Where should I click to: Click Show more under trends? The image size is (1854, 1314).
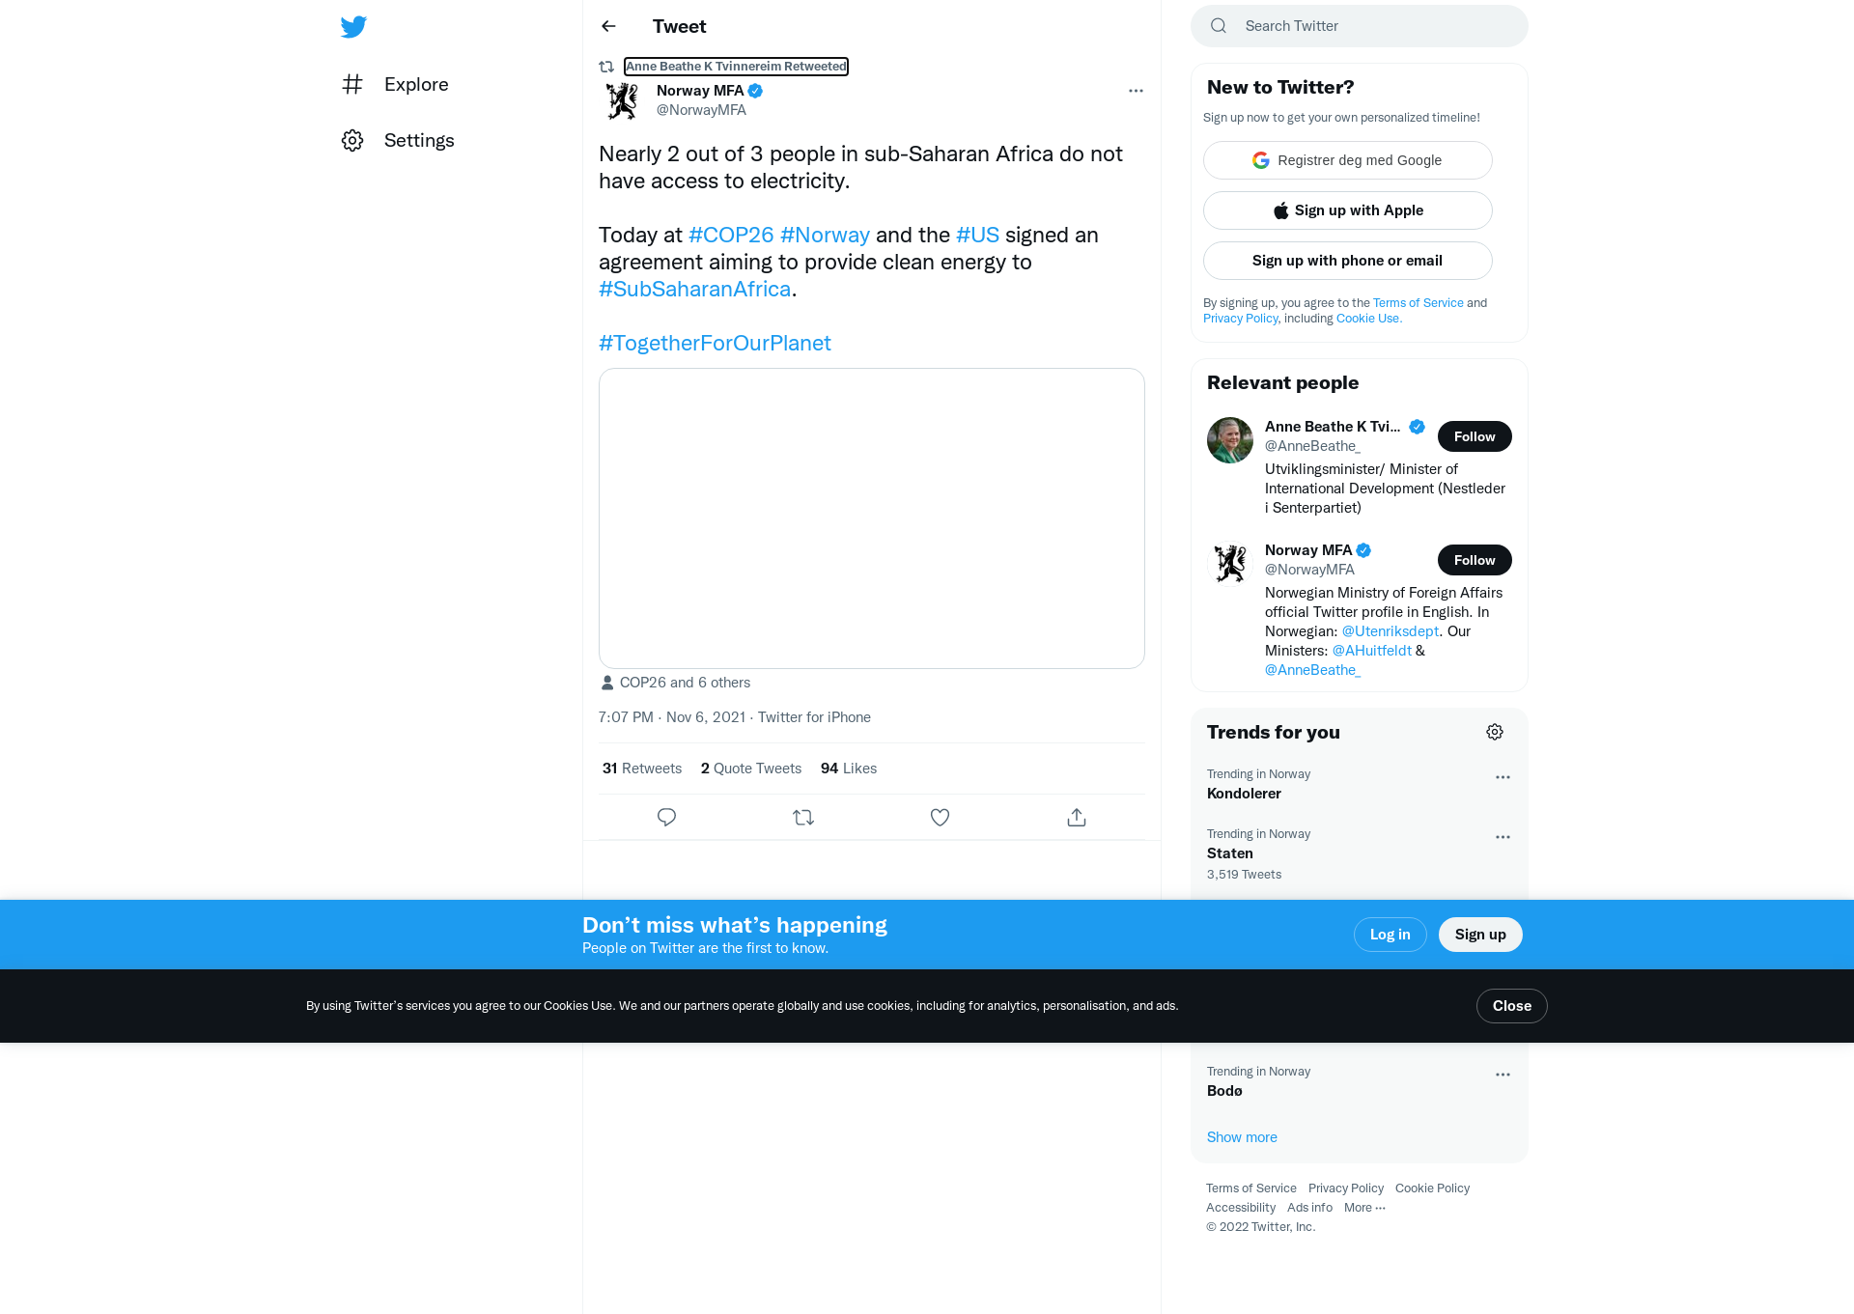pyautogui.click(x=1242, y=1137)
